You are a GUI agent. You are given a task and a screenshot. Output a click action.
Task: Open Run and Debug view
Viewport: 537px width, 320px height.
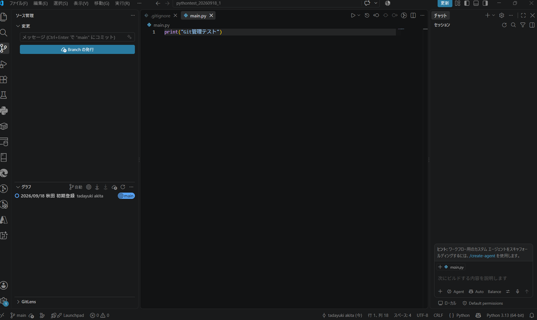pyautogui.click(x=4, y=64)
